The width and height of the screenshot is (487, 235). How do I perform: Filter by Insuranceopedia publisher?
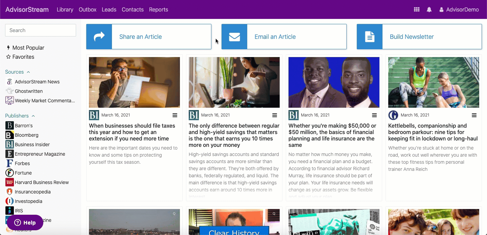tap(33, 192)
